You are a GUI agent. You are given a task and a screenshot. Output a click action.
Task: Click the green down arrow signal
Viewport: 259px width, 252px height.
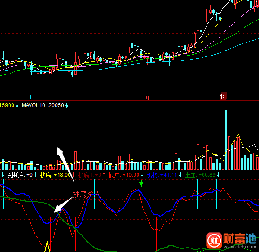click(141, 183)
